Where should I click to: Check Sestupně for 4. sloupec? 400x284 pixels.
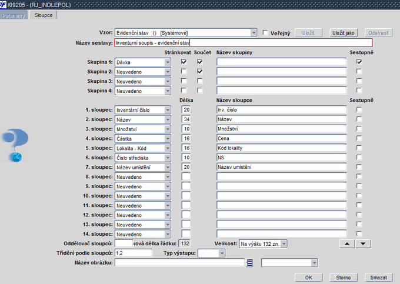pyautogui.click(x=359, y=138)
